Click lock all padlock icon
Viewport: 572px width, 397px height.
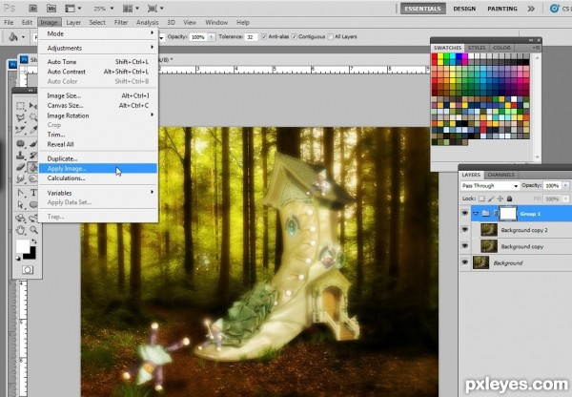509,198
